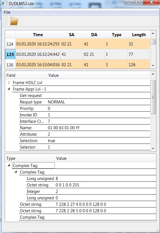Expand the Frame HDLC Lvl node
This screenshot has height=233, width=160.
point(9,82)
